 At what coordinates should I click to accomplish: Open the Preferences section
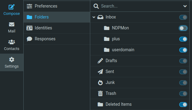pyautogui.click(x=57, y=6)
